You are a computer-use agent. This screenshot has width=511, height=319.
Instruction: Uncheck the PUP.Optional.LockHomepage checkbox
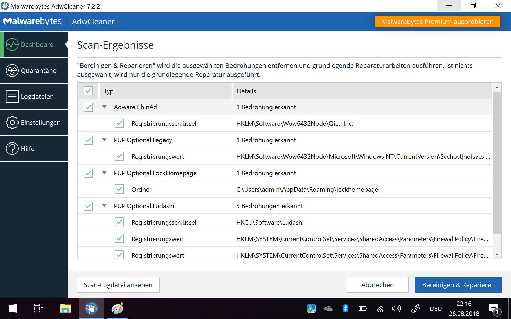[88, 173]
